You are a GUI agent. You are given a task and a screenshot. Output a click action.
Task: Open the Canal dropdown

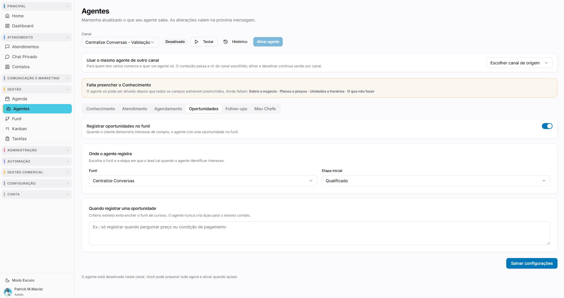(120, 42)
